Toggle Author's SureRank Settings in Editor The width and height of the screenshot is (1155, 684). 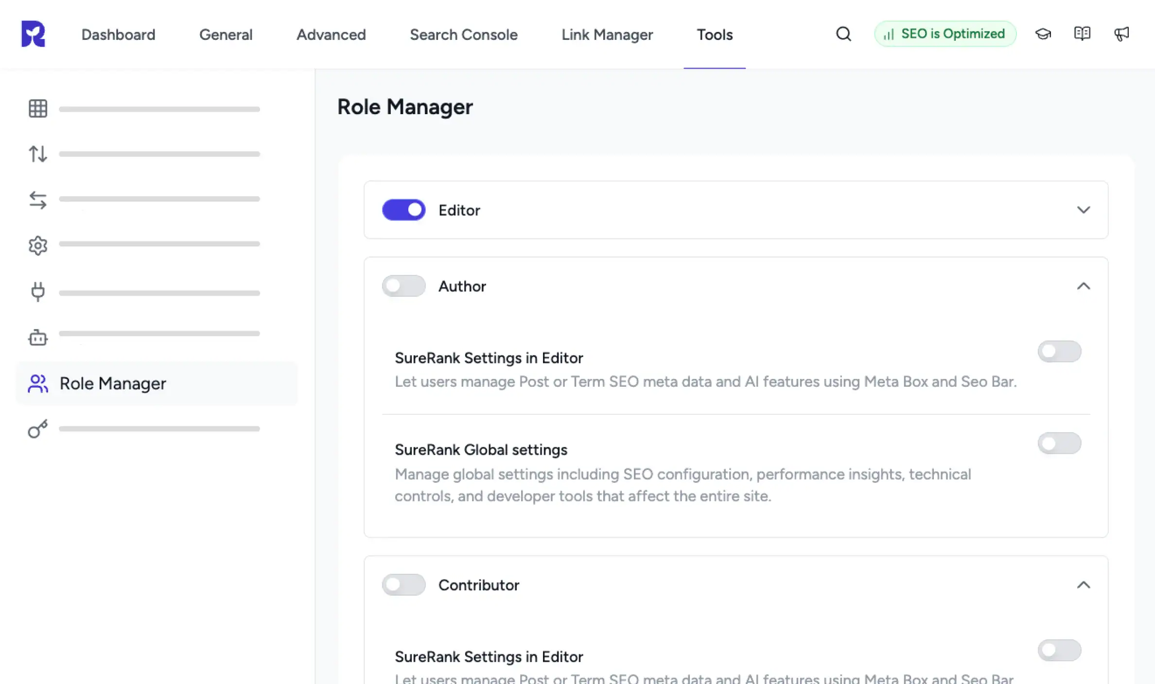1059,351
